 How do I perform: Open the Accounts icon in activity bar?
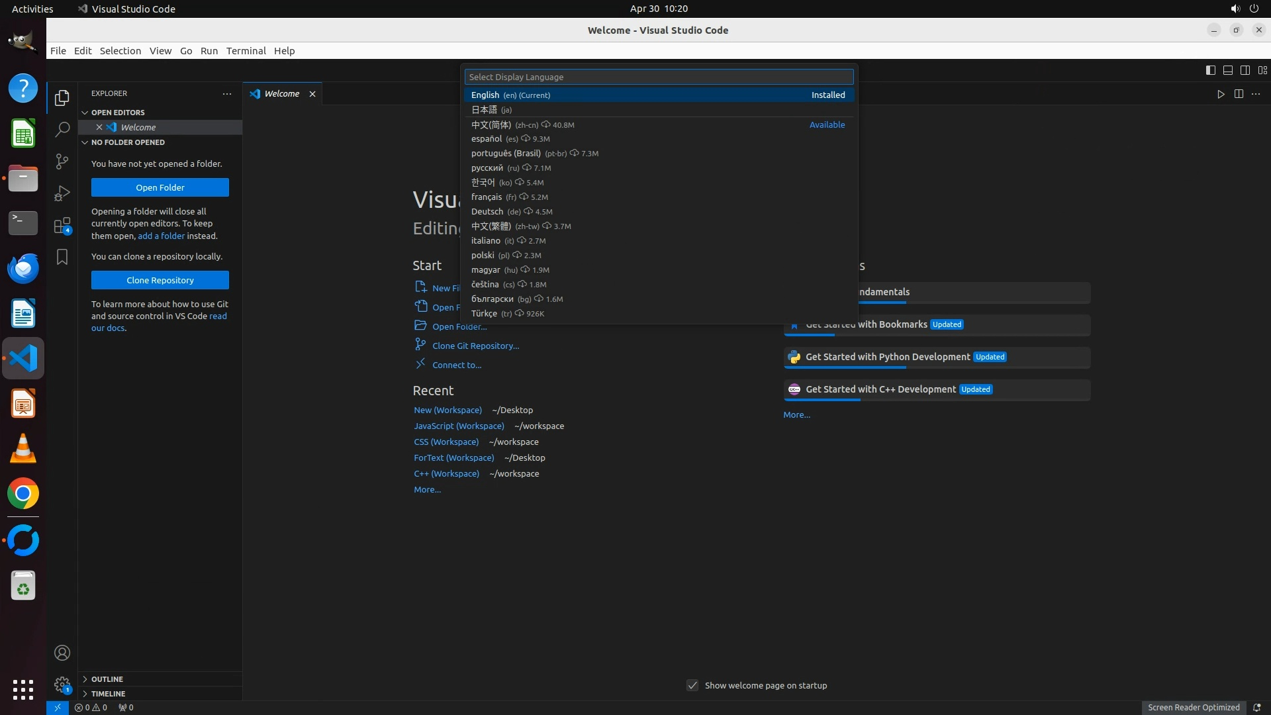point(62,653)
